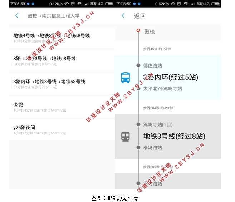Tap the first 泰冯路站 stop in metro section
This screenshot has height=202, width=235.
(x=152, y=148)
